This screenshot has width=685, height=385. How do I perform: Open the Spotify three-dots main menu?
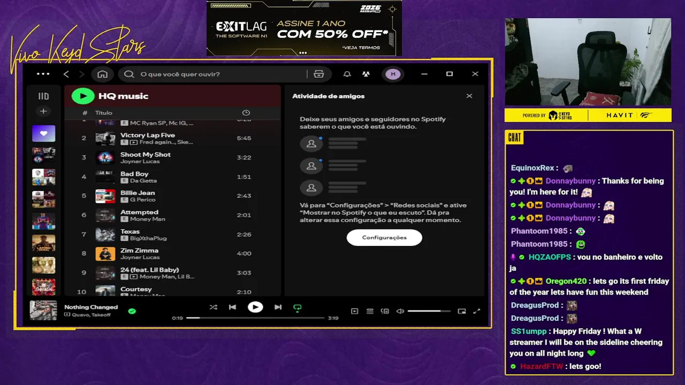coord(43,74)
